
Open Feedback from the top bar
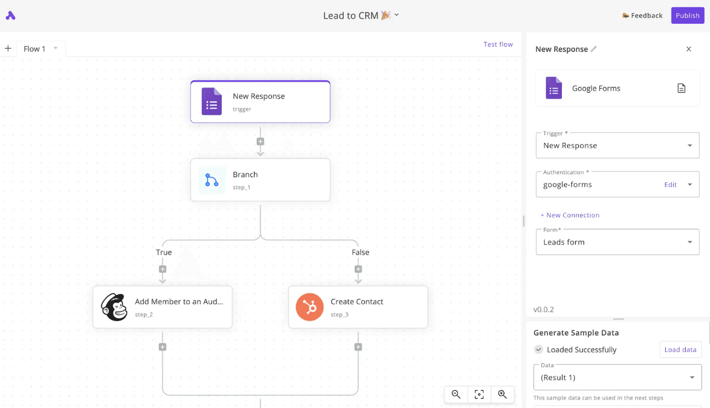(643, 15)
